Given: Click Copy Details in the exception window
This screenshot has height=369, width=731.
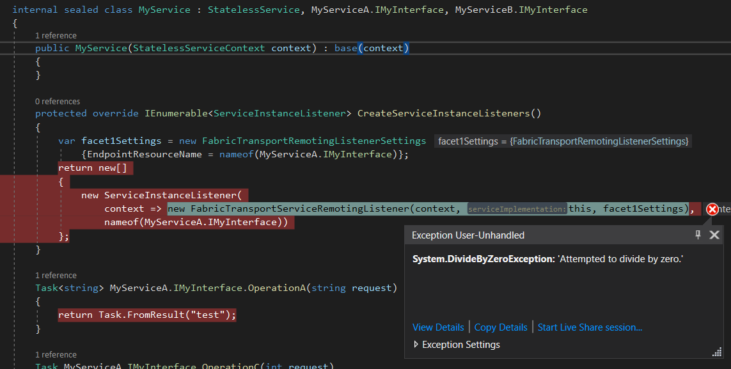Looking at the screenshot, I should pyautogui.click(x=501, y=327).
